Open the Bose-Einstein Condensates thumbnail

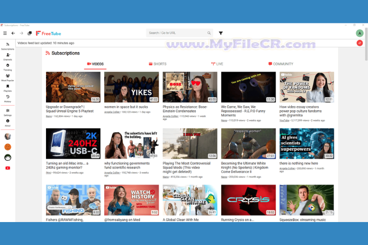click(x=190, y=87)
